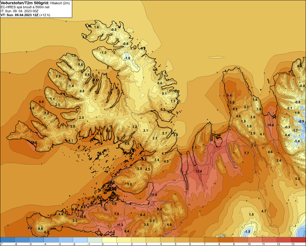Click the 2.7 temperature value
This screenshot has height=246, width=306.
(165, 133)
